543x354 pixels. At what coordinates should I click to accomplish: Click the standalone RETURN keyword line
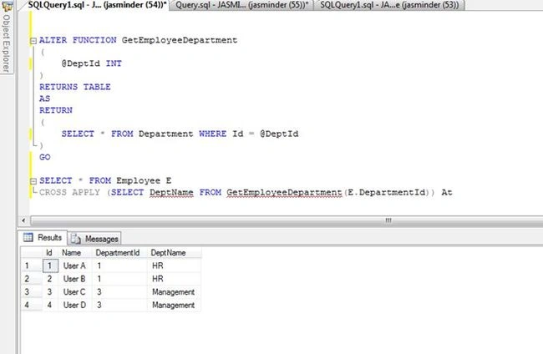click(56, 110)
